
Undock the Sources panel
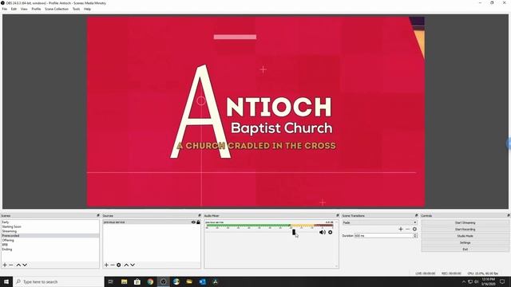click(200, 215)
